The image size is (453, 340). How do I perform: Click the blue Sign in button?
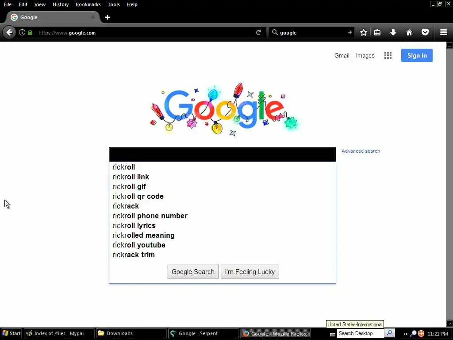pyautogui.click(x=417, y=55)
